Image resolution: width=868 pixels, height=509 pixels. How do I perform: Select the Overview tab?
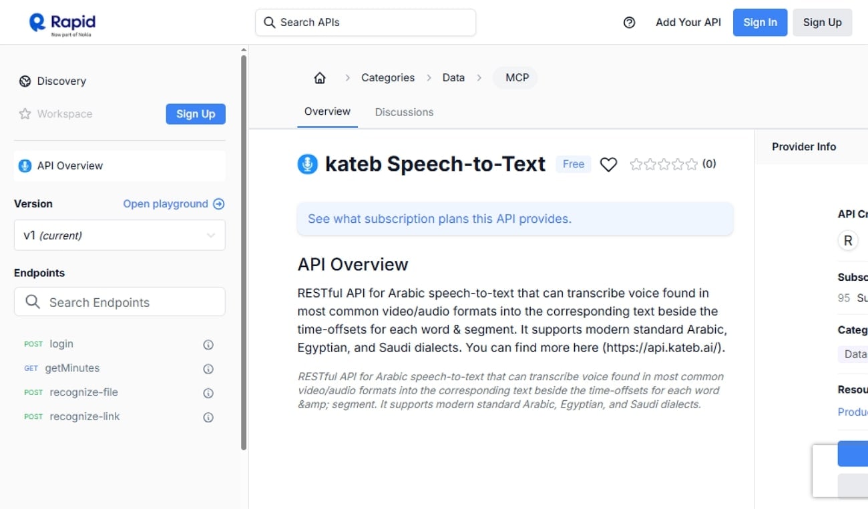(327, 112)
